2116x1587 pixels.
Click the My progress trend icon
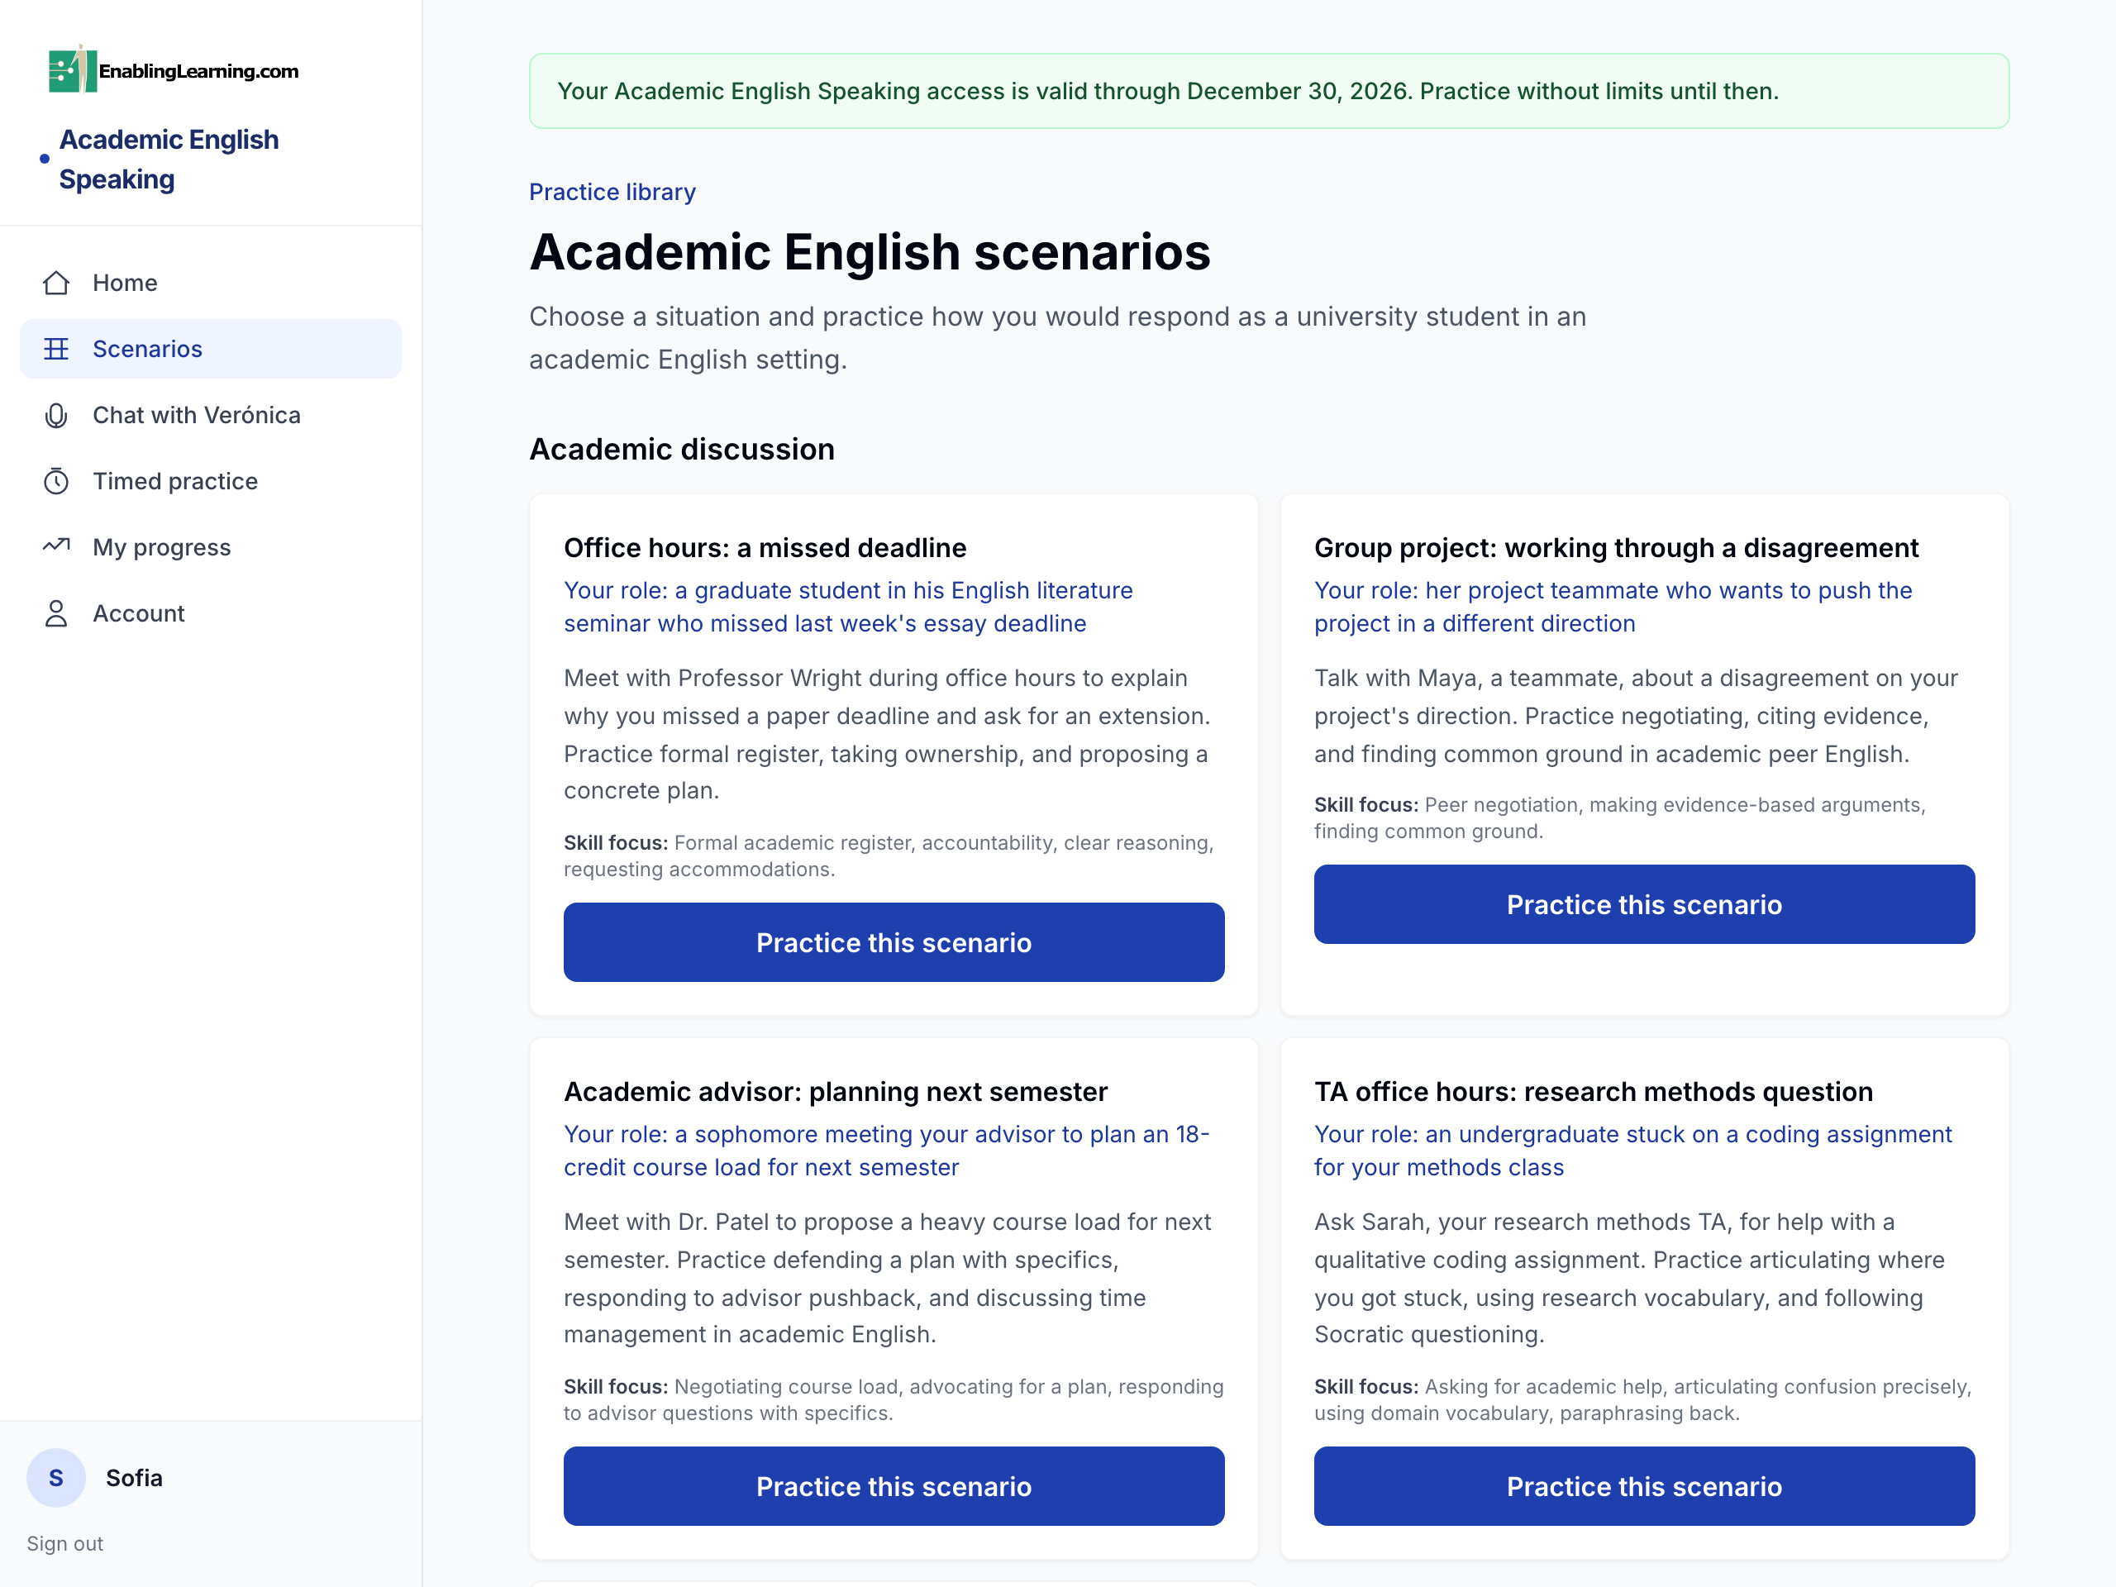(x=56, y=546)
